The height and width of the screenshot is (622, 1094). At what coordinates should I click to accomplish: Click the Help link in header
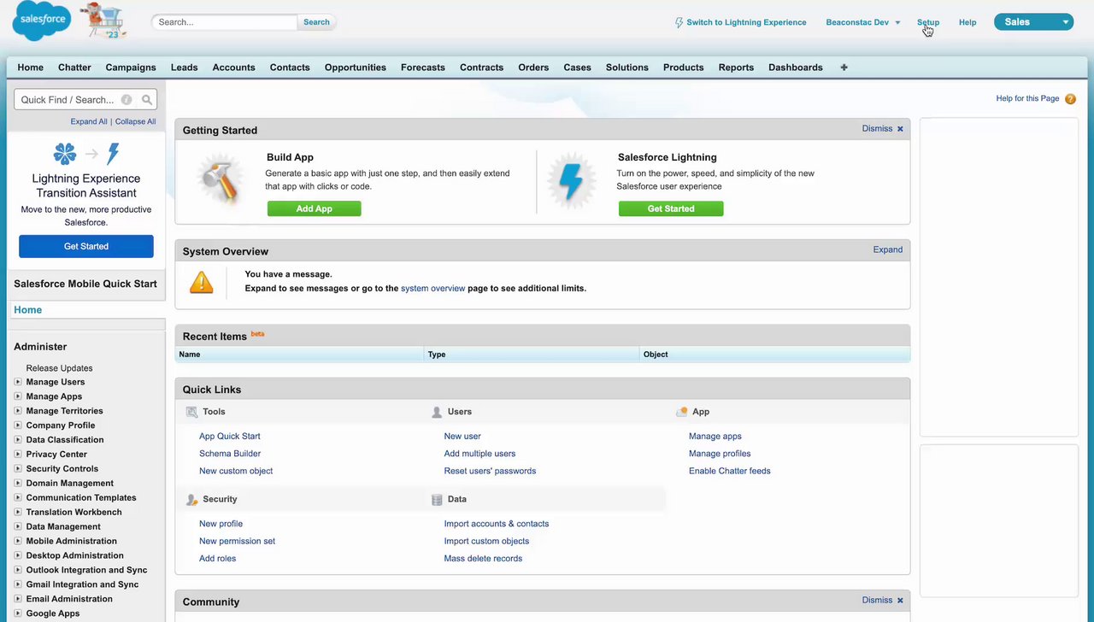(968, 22)
